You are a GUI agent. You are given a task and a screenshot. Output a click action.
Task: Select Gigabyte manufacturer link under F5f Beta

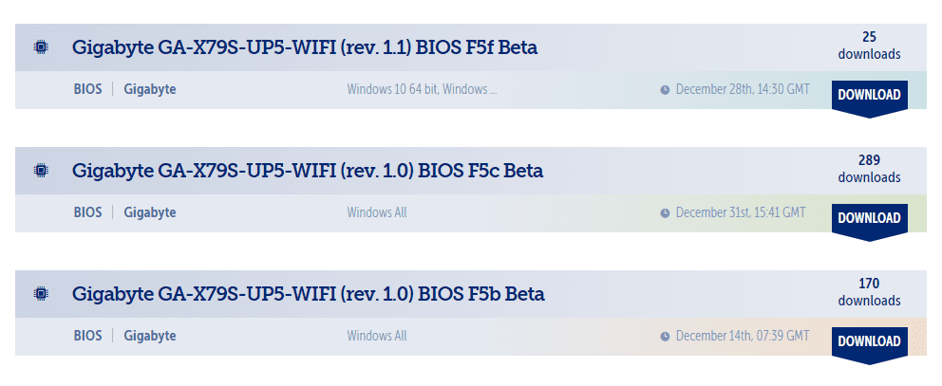[150, 89]
